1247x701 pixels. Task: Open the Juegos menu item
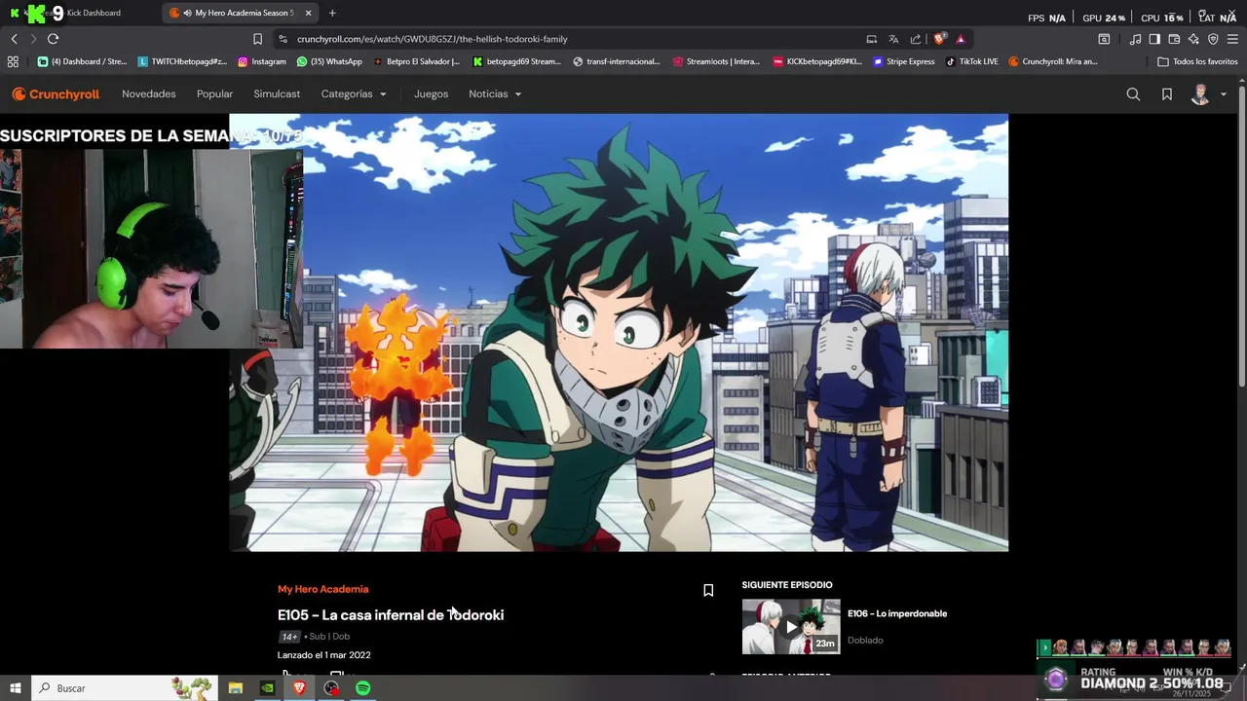[431, 94]
